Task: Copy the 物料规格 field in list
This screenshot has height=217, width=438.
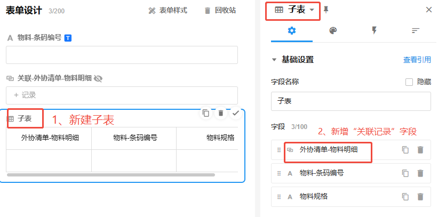Action: (405, 197)
